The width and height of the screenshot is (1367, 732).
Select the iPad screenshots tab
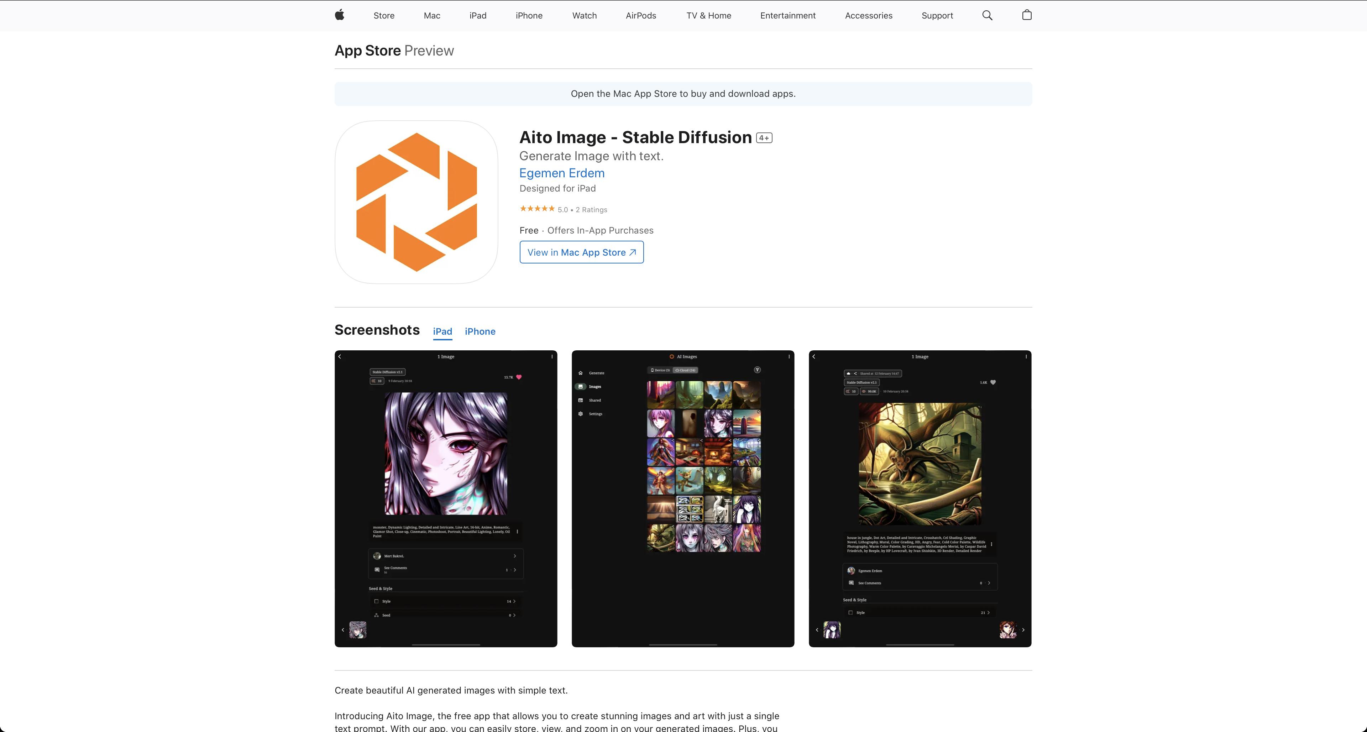[x=442, y=331]
